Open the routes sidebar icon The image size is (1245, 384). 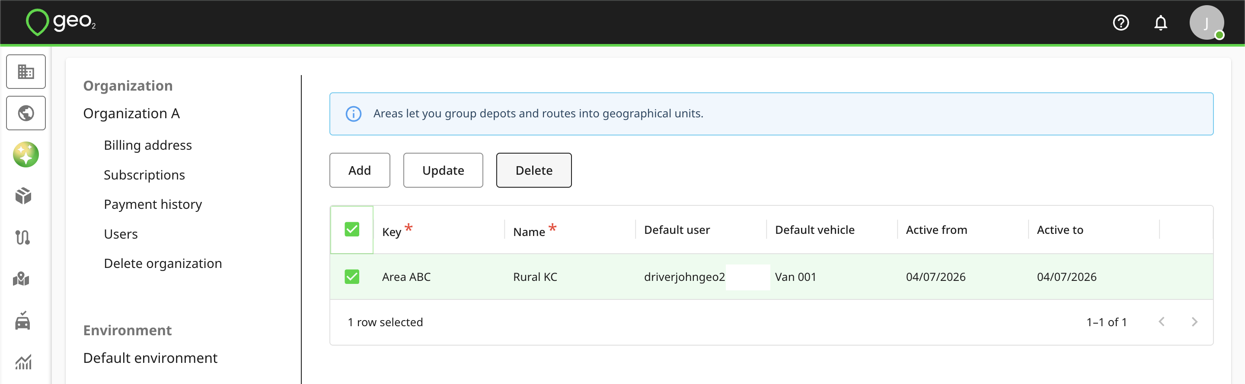coord(23,237)
